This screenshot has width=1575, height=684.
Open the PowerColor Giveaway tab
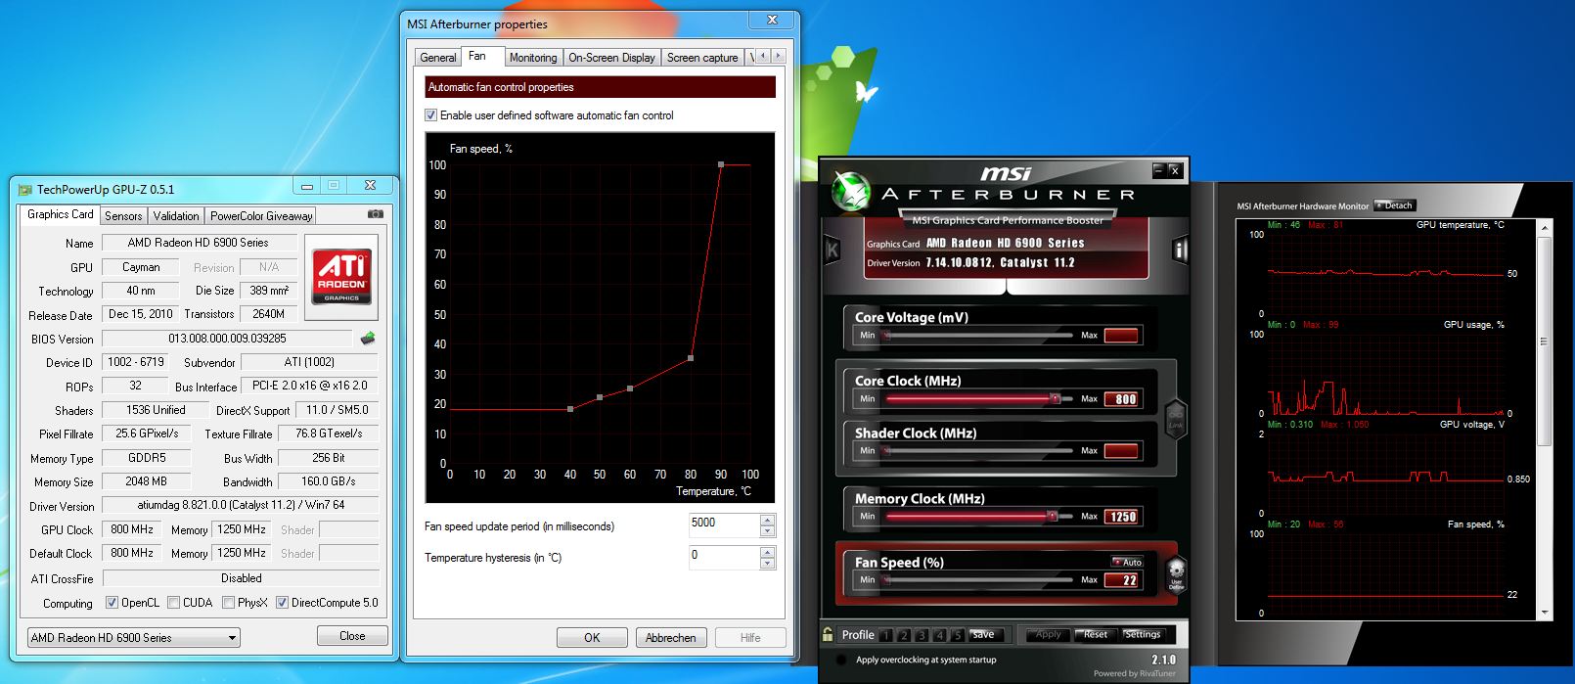tap(261, 215)
